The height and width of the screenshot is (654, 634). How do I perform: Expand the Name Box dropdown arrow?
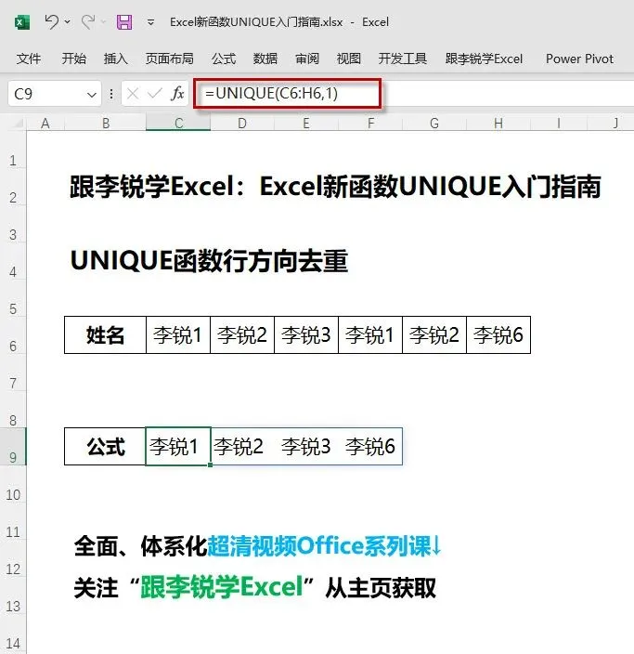[92, 94]
